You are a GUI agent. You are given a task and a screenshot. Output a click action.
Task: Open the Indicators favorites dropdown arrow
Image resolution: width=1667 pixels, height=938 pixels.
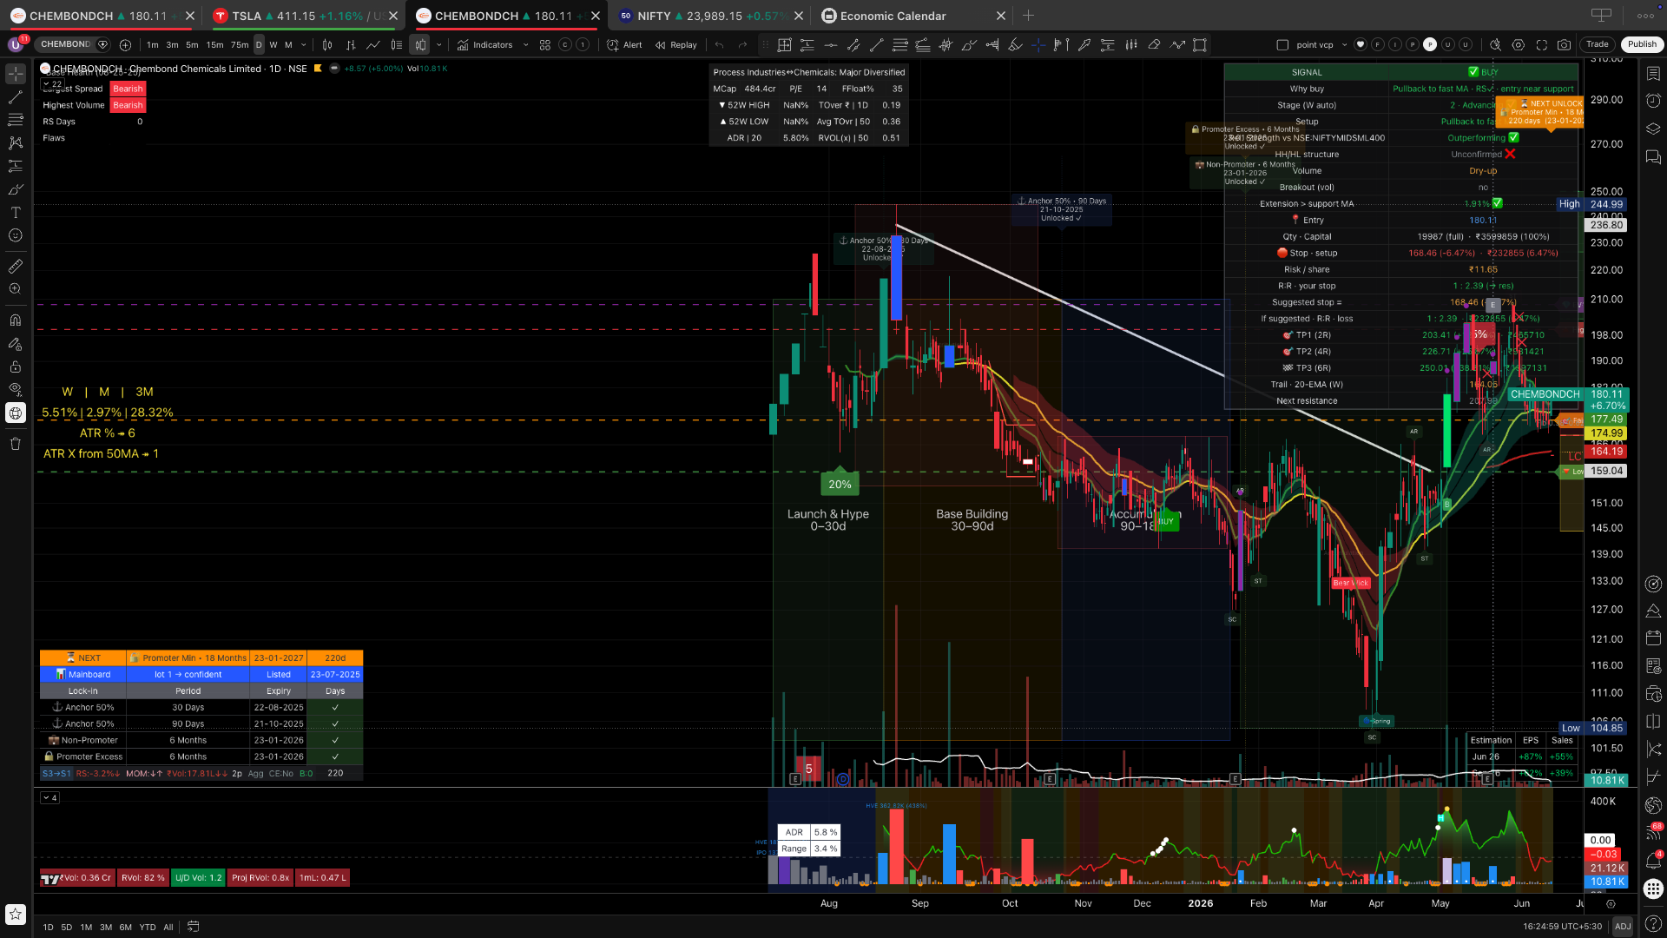click(525, 44)
